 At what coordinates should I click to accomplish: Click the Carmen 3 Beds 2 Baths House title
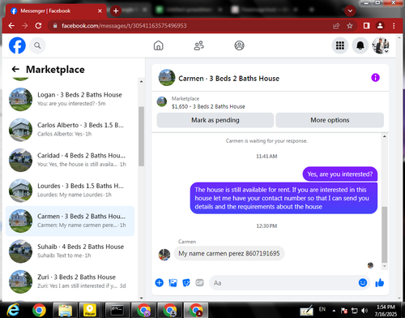click(x=228, y=79)
